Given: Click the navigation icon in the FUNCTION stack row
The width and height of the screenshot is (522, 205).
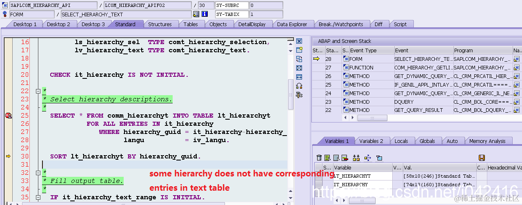Looking at the screenshot, I should click(x=518, y=68).
